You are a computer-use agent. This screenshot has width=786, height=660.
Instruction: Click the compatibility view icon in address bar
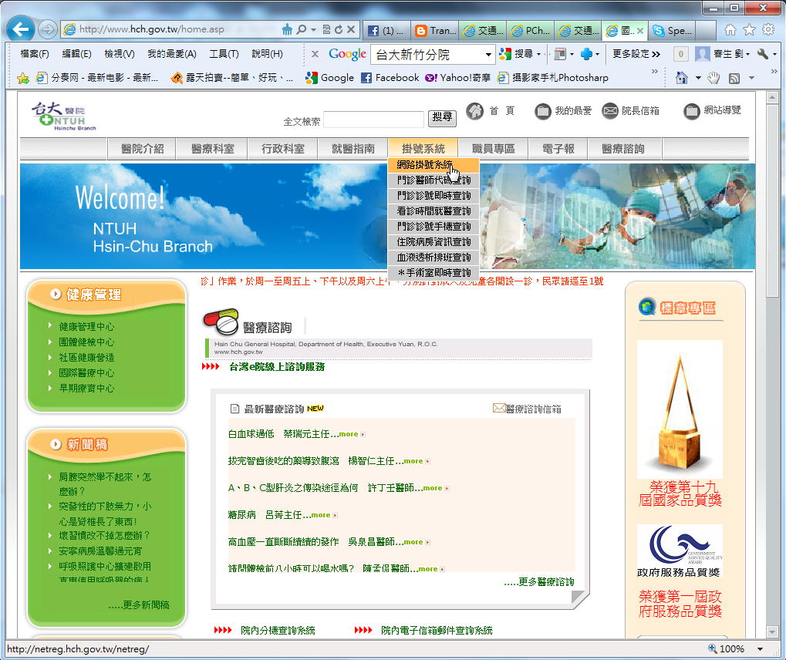click(327, 29)
